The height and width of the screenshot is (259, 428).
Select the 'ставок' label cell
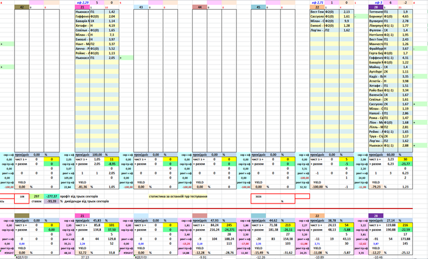pos(37,201)
